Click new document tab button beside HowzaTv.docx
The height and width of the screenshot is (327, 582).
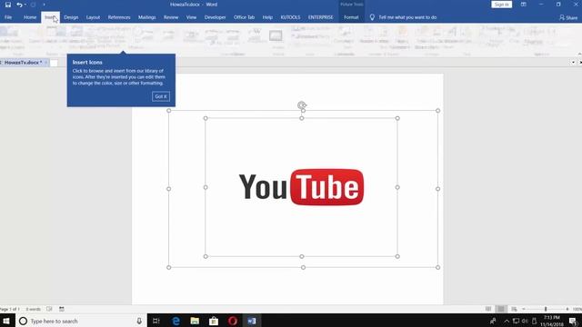click(54, 63)
